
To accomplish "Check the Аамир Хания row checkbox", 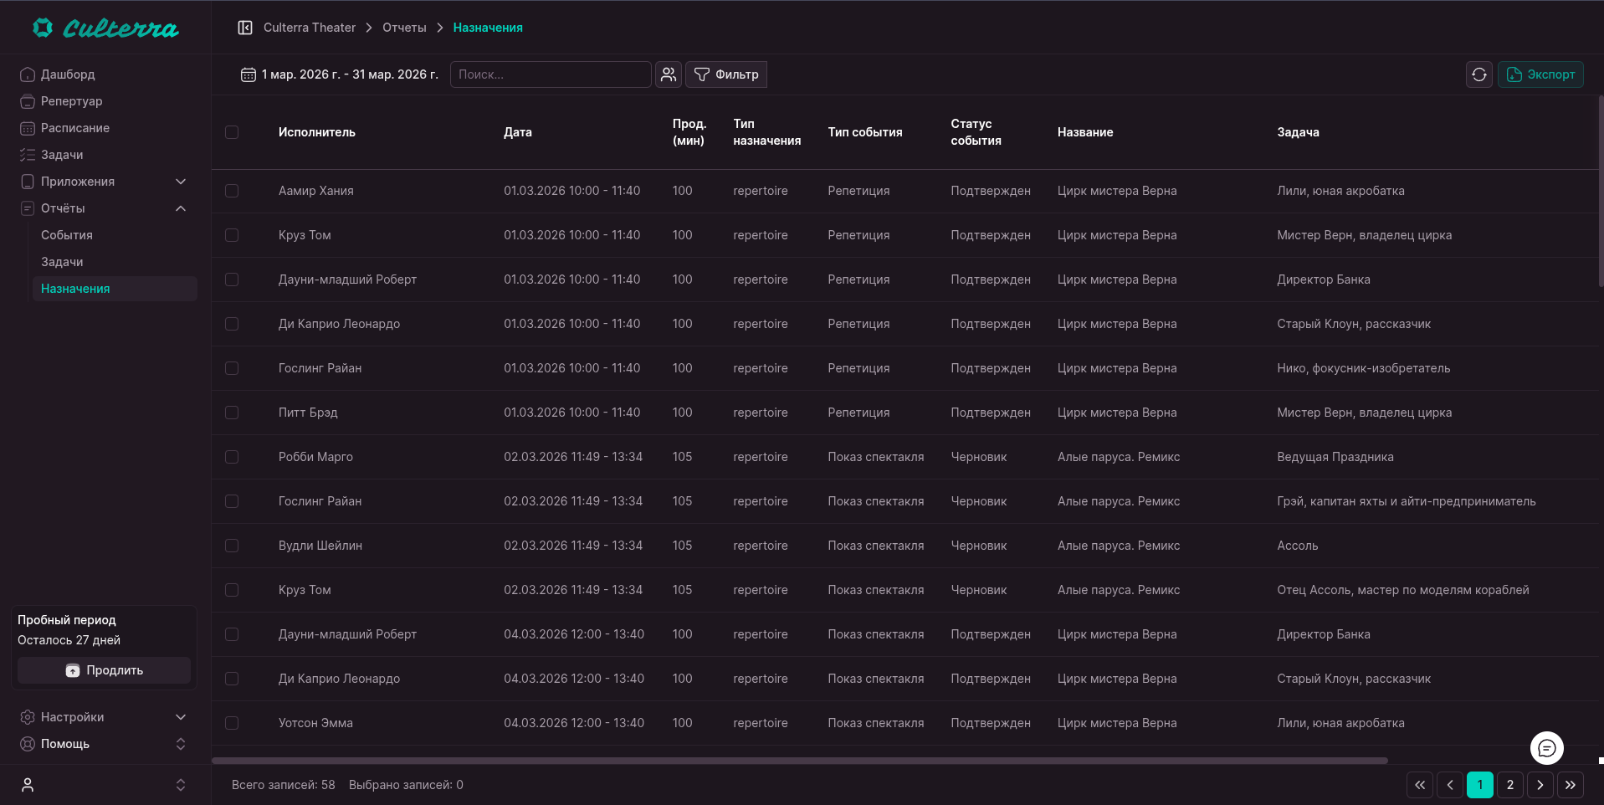I will [x=232, y=191].
